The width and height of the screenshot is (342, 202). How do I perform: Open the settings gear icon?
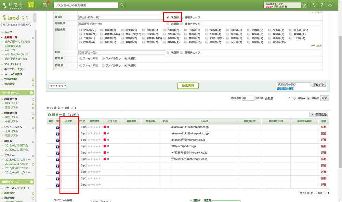coord(330,5)
